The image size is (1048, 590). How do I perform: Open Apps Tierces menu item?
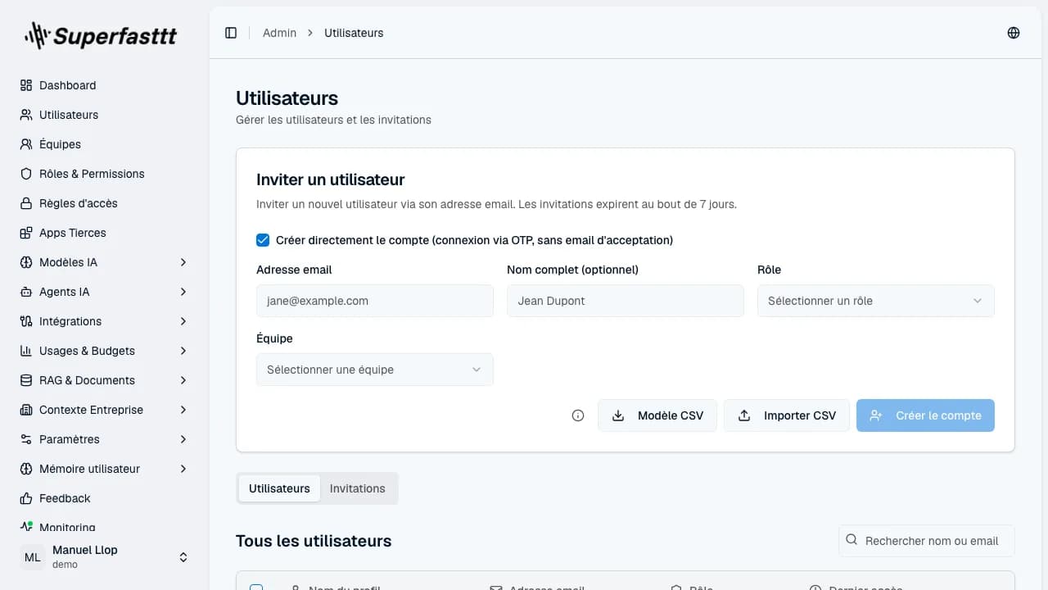point(105,233)
